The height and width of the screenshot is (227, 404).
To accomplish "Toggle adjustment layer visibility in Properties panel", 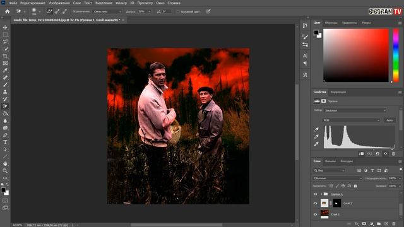I will coord(386,154).
